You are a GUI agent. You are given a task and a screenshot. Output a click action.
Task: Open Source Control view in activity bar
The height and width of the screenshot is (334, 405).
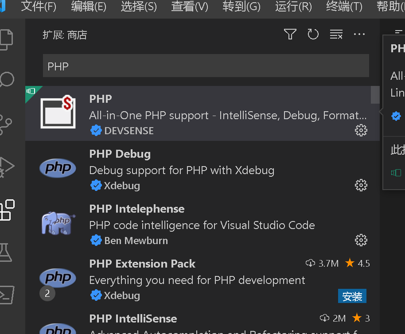pyautogui.click(x=6, y=124)
